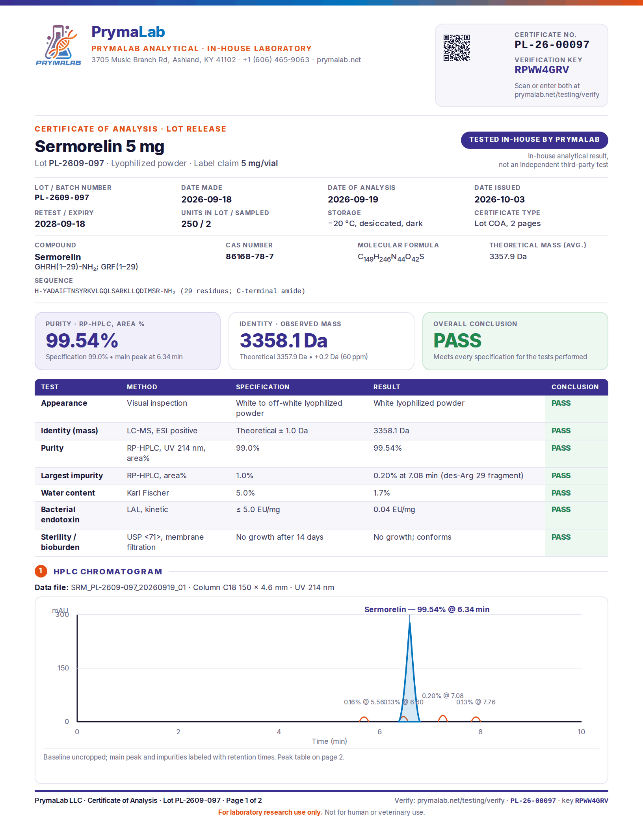643x832 pixels.
Task: Click the large green PASS in Overall Conclusion
Action: coord(457,341)
